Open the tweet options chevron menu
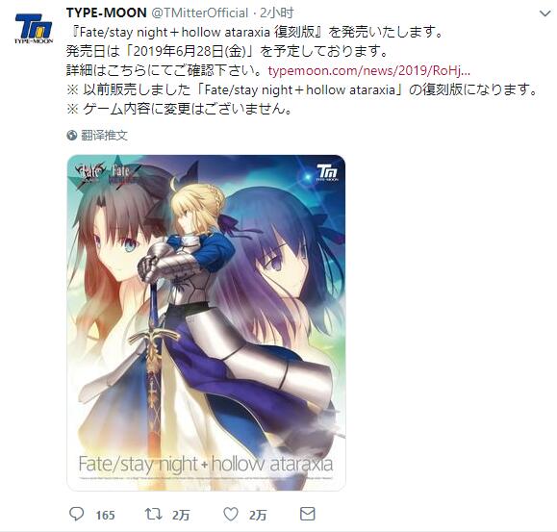The width and height of the screenshot is (557, 532). [x=544, y=14]
